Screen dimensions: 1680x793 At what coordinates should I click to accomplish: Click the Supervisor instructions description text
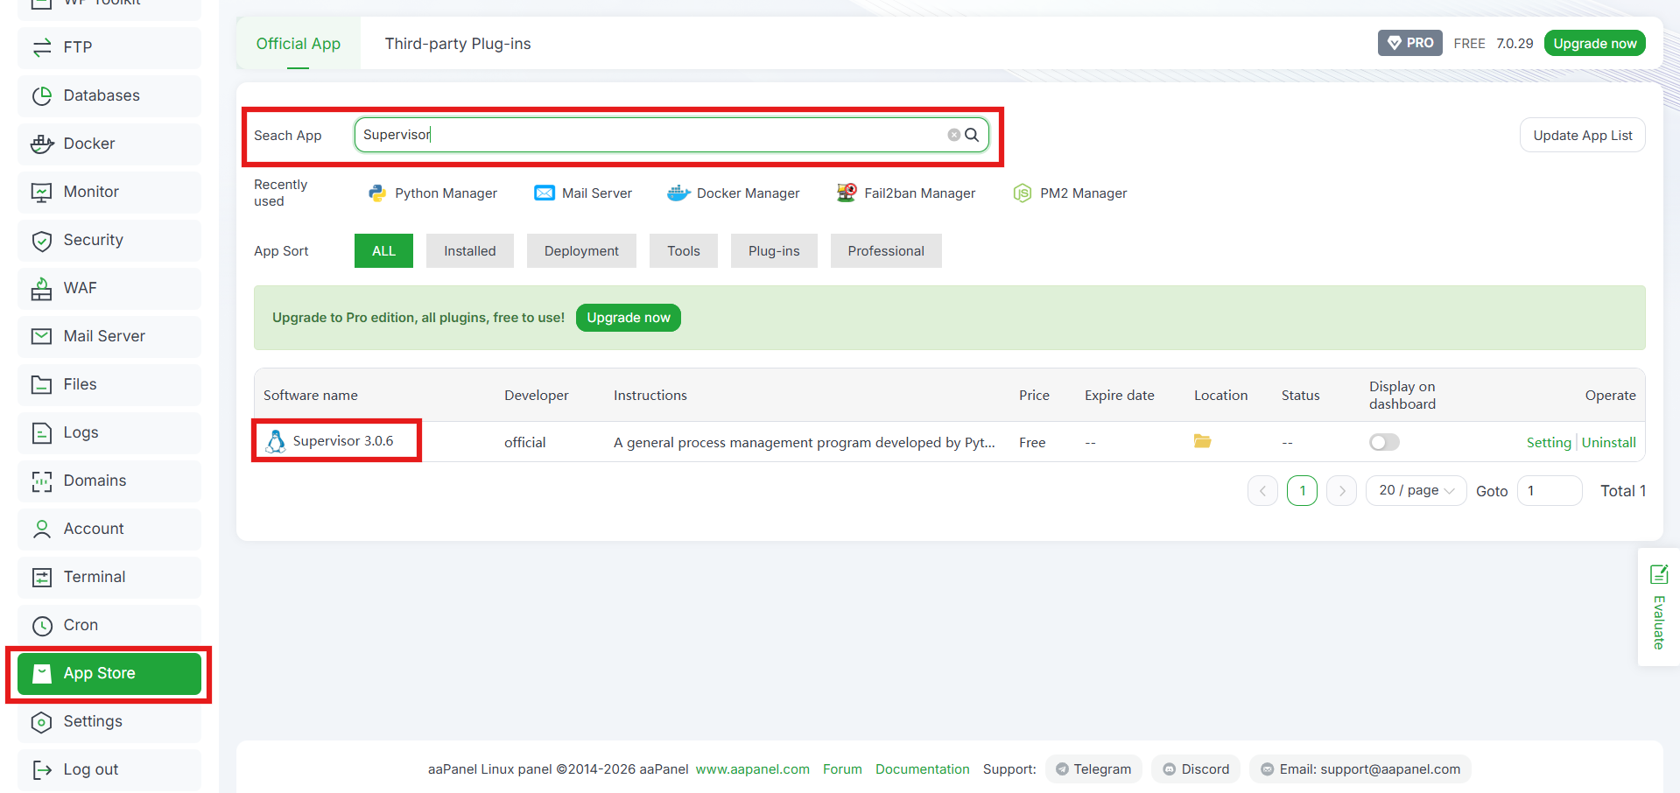[x=805, y=443]
